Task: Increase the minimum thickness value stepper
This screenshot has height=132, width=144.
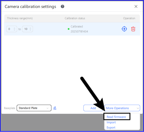Action: click(x=15, y=28)
